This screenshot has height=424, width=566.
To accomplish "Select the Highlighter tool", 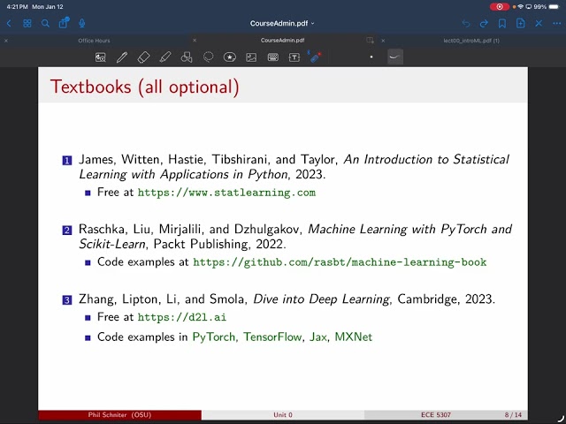I will (x=165, y=57).
